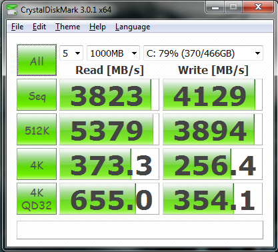Open the Help menu
Viewport: 278px width, 252px height.
tap(97, 27)
